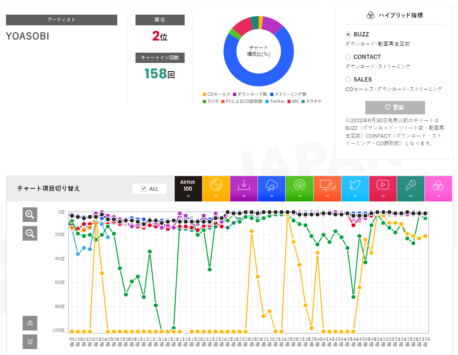Click the double chevron up button
Viewport: 458px width, 355px height.
coord(30,323)
